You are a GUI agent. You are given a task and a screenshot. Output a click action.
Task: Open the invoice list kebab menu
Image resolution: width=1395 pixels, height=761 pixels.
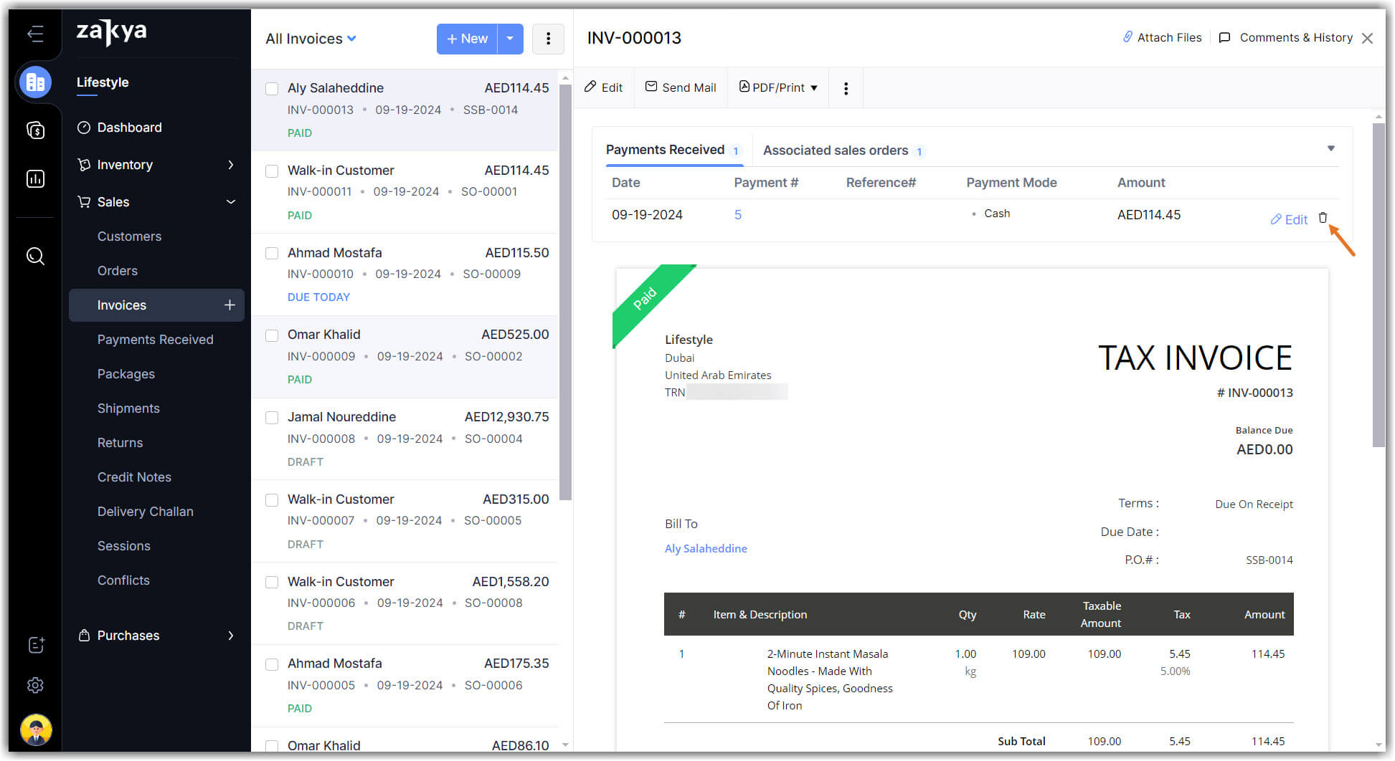coord(548,39)
